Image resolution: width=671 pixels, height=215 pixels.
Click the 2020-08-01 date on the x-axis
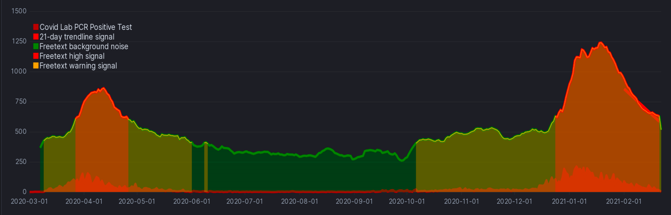click(x=299, y=202)
